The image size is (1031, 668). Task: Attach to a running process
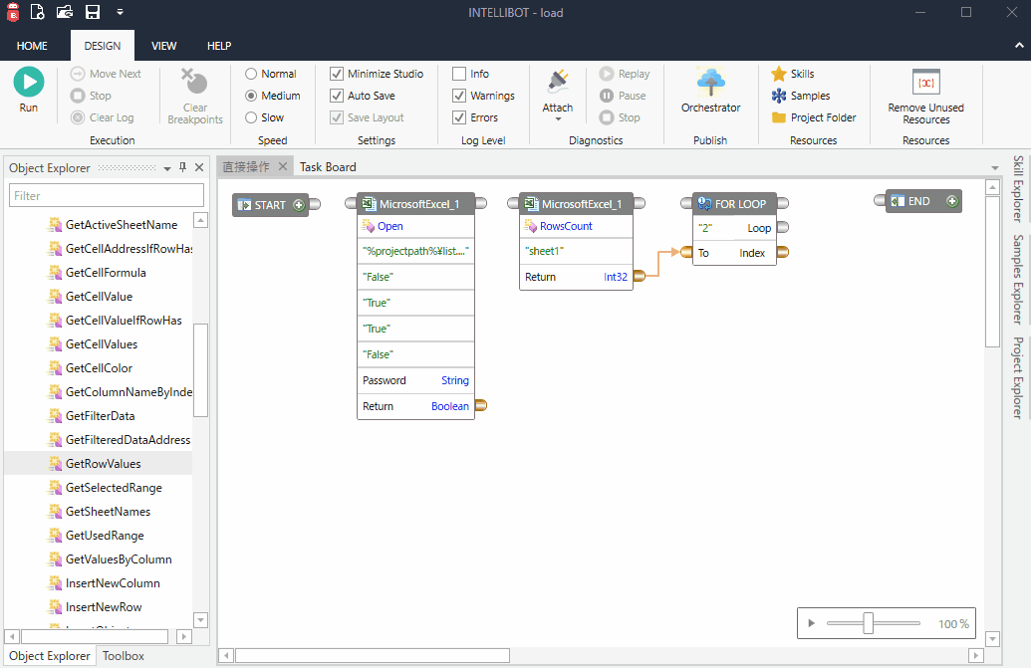pos(557,90)
